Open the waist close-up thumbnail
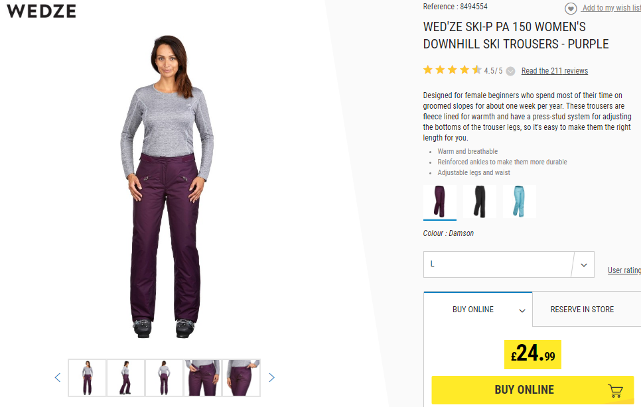The image size is (641, 407). [x=203, y=378]
